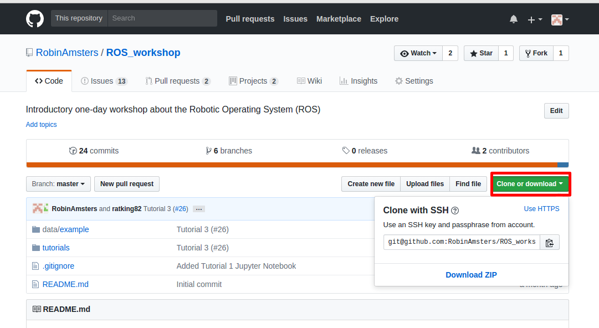Click Create new file button

[371, 184]
